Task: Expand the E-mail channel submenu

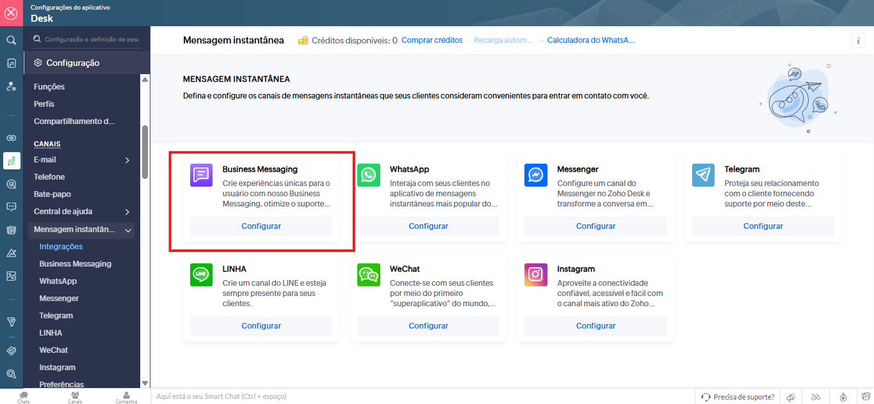Action: click(127, 160)
